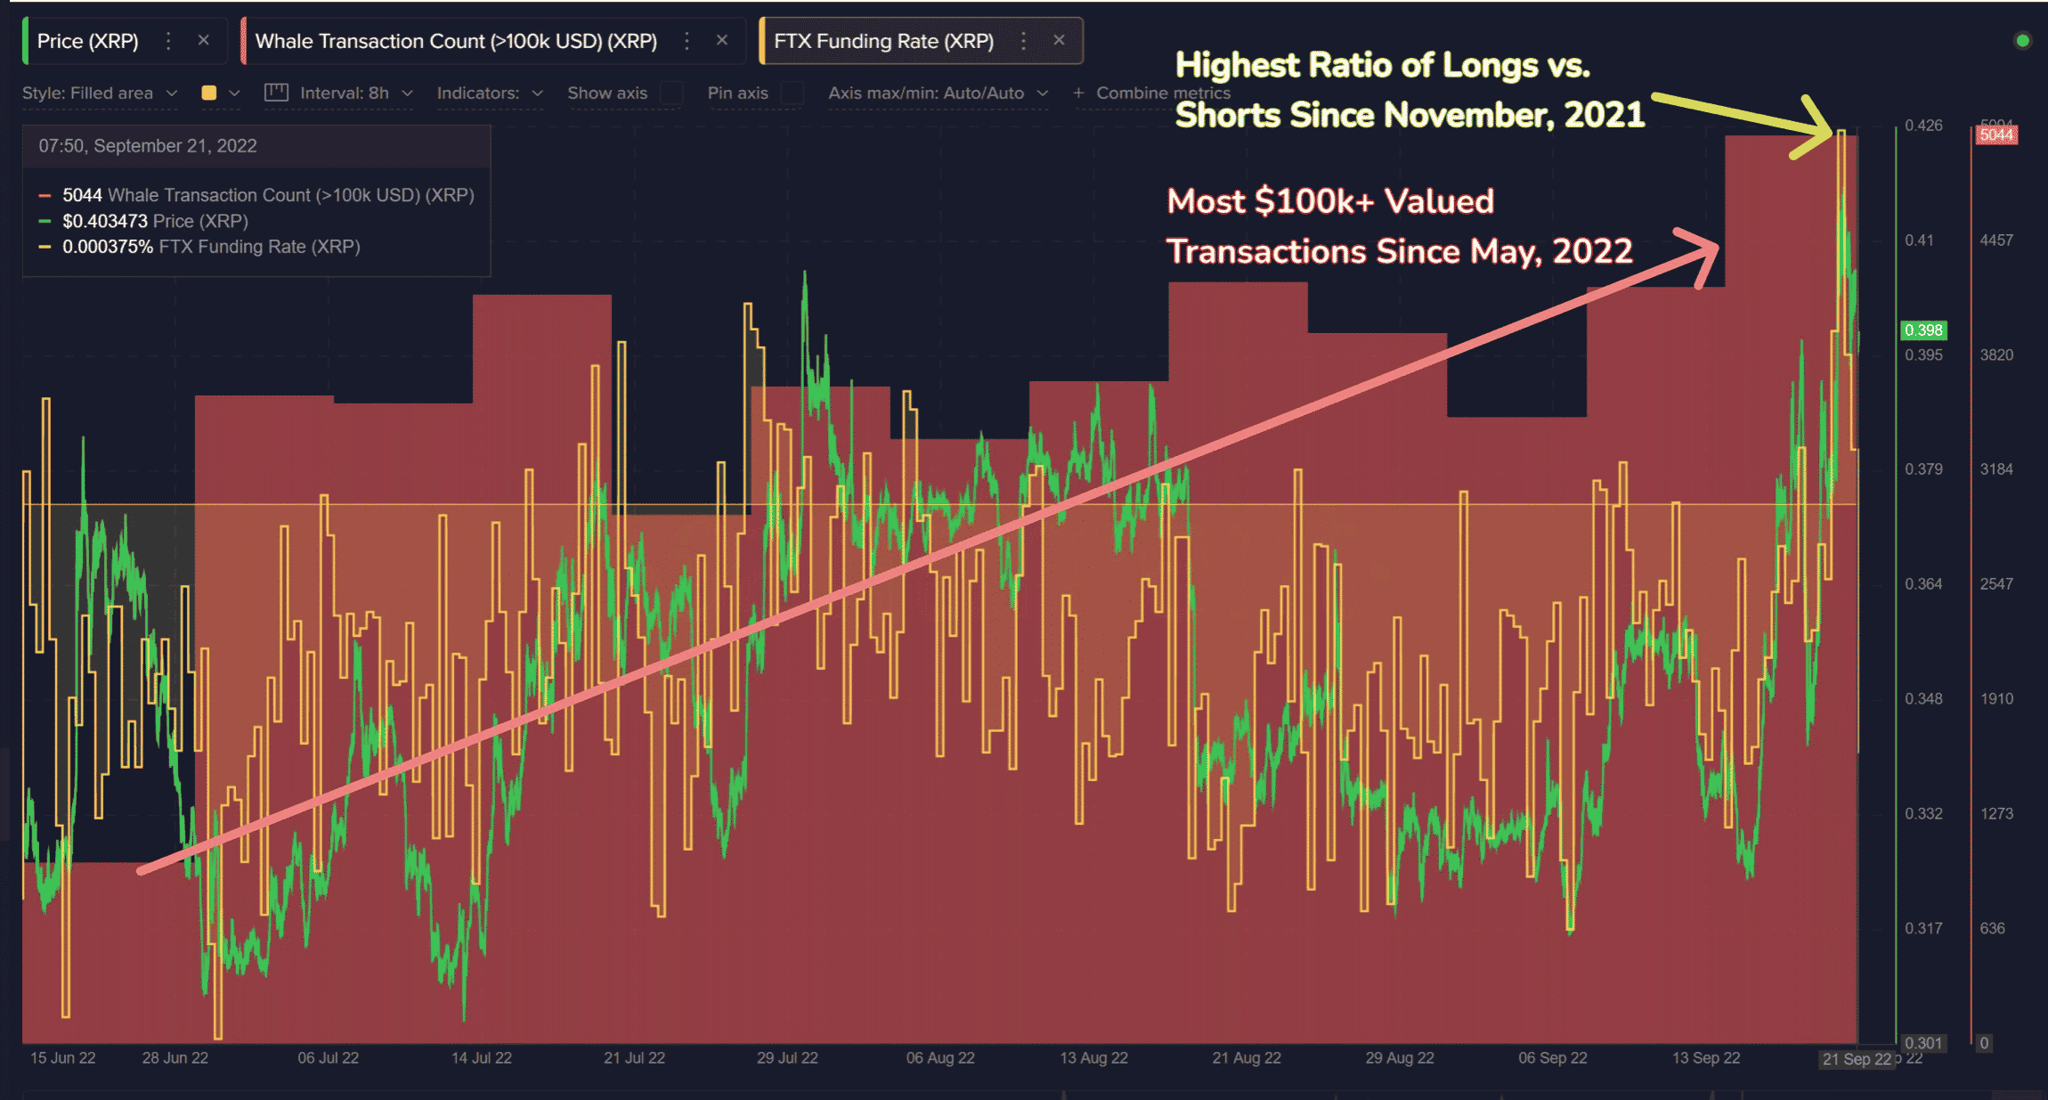Select the Price (XRP) metric tab

[87, 41]
